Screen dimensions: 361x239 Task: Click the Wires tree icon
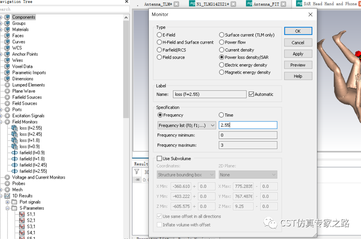click(7, 60)
